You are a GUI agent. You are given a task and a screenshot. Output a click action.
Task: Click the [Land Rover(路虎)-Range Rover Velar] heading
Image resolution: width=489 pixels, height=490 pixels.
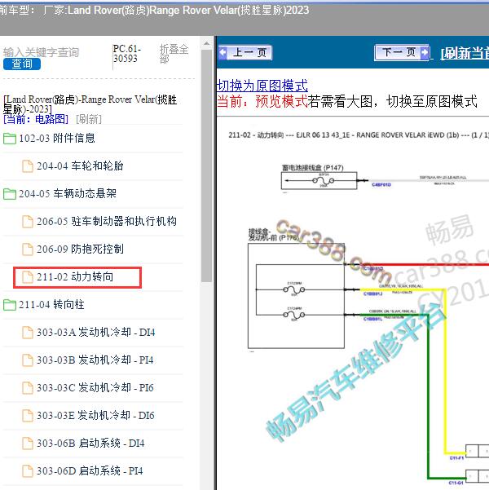pyautogui.click(x=90, y=104)
